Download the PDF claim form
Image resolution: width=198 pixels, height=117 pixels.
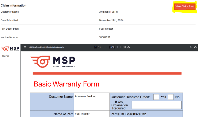coord(191,47)
